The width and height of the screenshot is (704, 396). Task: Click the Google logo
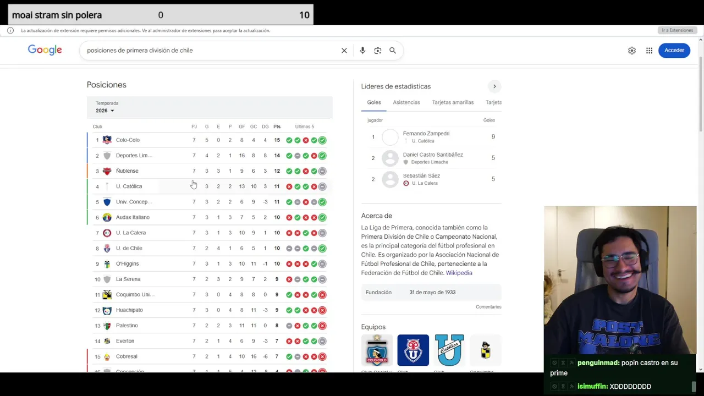point(45,50)
